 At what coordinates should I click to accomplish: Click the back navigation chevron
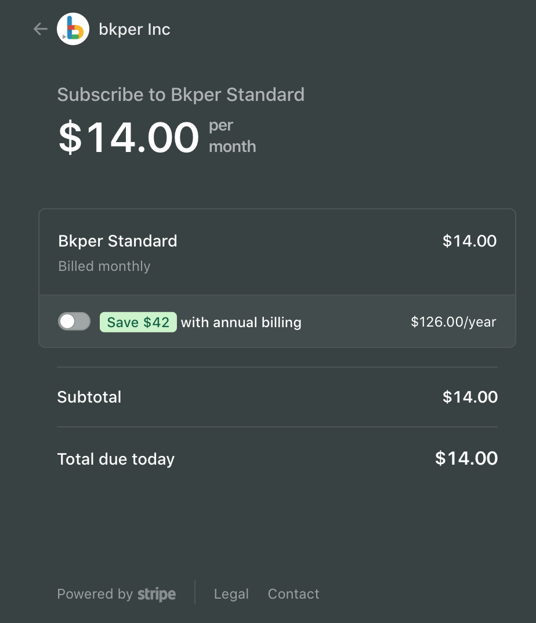(x=39, y=28)
